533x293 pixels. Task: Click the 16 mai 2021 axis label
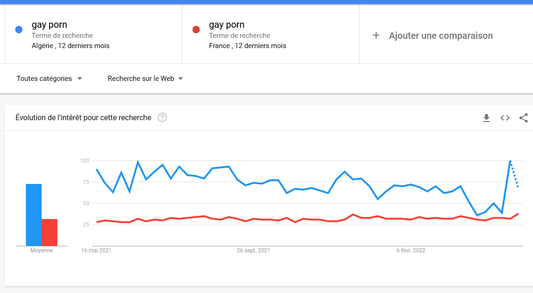point(96,250)
